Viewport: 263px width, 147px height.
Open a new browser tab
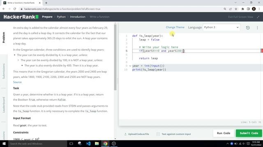46,3
